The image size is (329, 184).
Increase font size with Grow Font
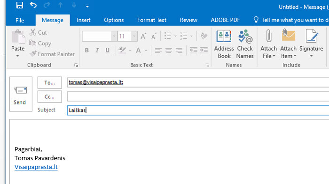coord(143,37)
